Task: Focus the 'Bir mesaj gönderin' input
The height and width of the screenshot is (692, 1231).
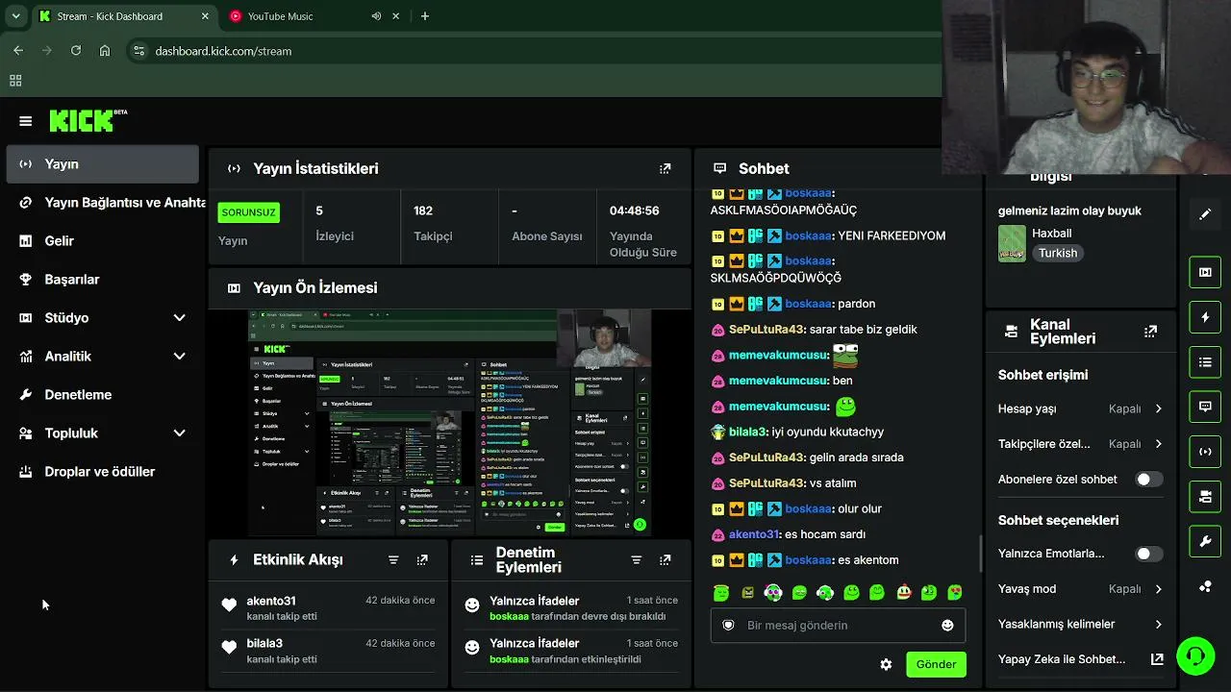Action: [x=839, y=625]
